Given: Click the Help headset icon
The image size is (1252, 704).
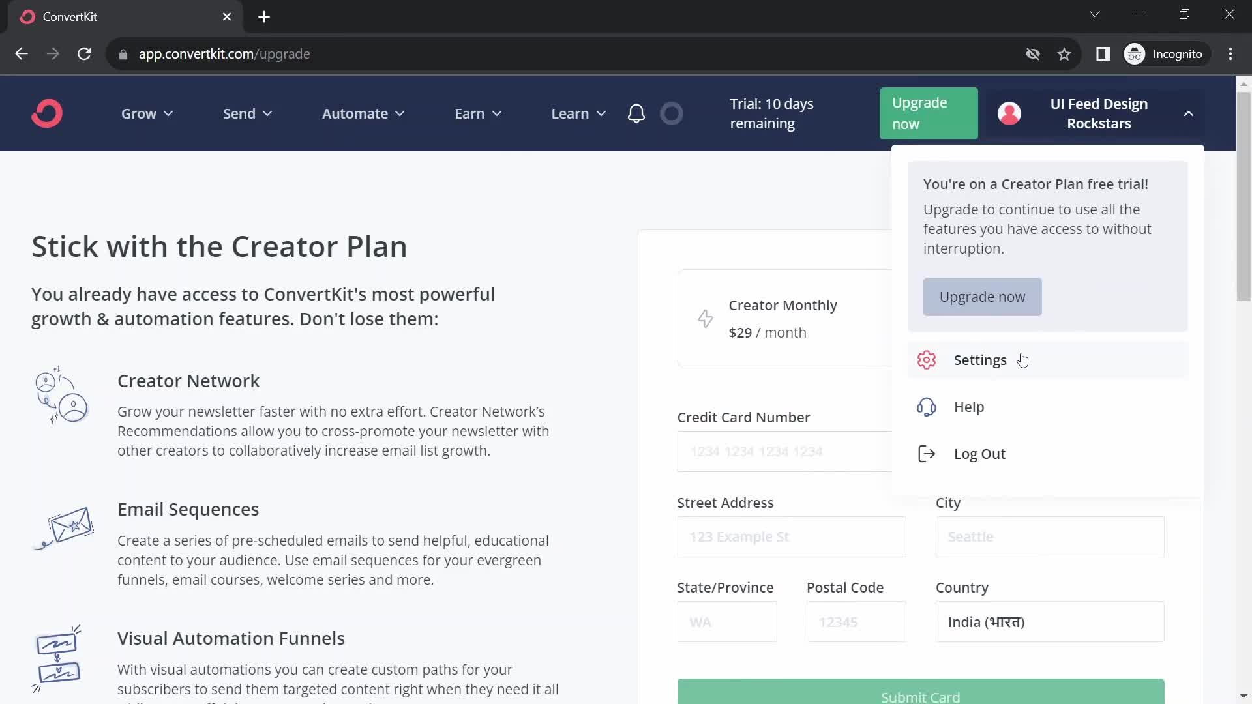Looking at the screenshot, I should pos(927,407).
